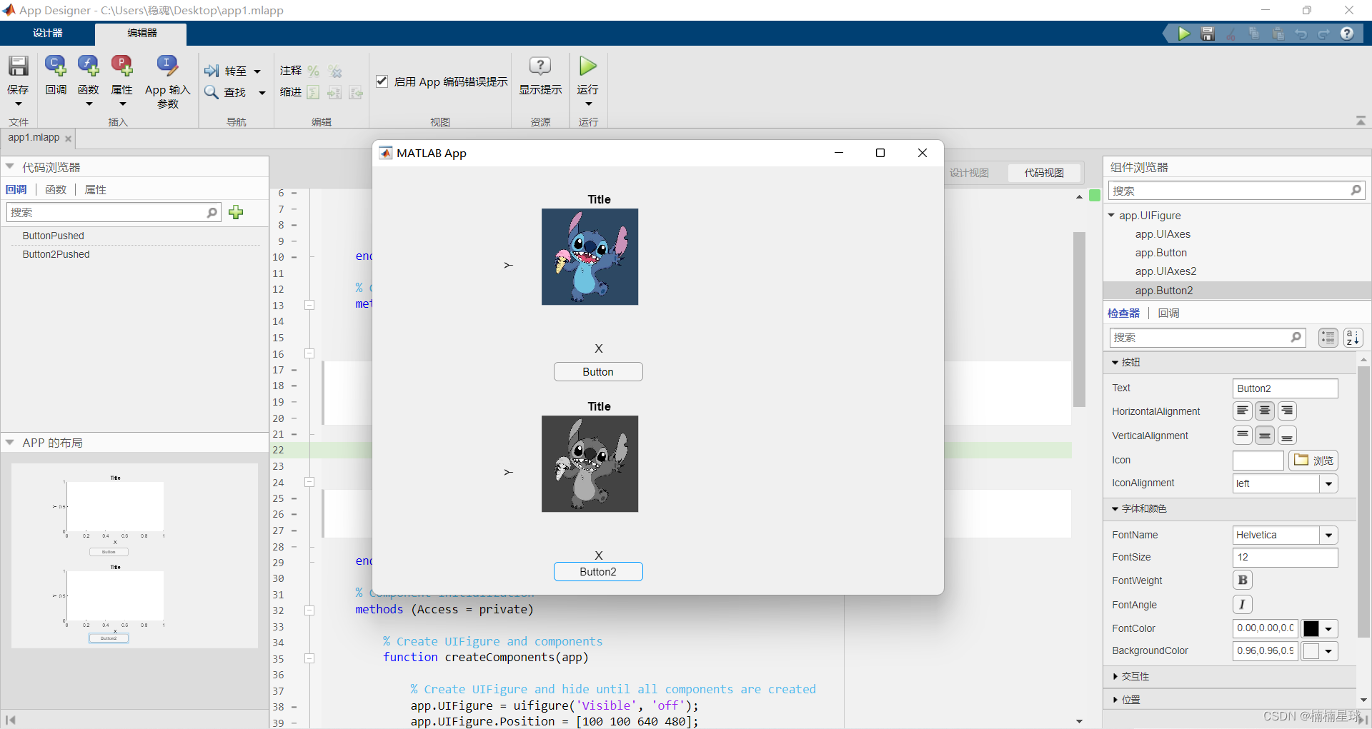This screenshot has width=1372, height=729.
Task: Click the quick-access Save disk icon
Action: pos(1208,34)
